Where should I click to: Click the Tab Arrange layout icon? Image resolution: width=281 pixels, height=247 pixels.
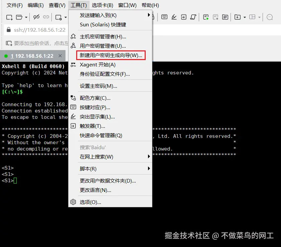pos(252,17)
